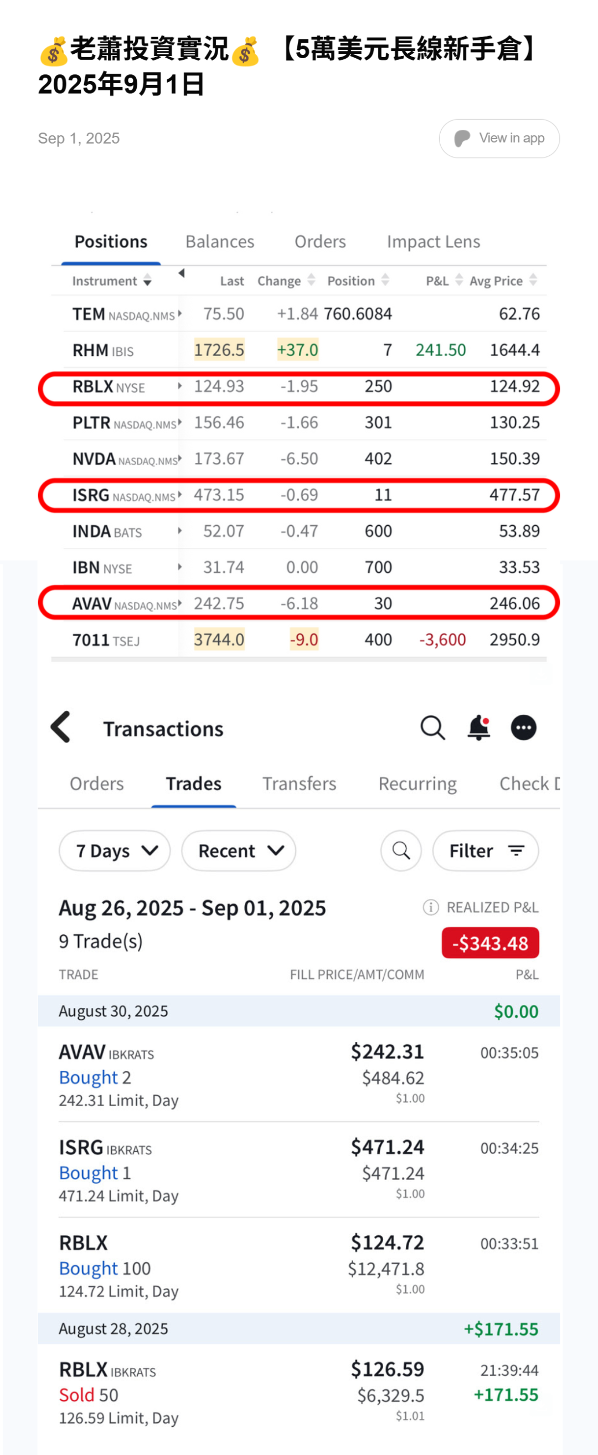The width and height of the screenshot is (598, 1455).
Task: Switch to the Transfers tab
Action: [299, 784]
